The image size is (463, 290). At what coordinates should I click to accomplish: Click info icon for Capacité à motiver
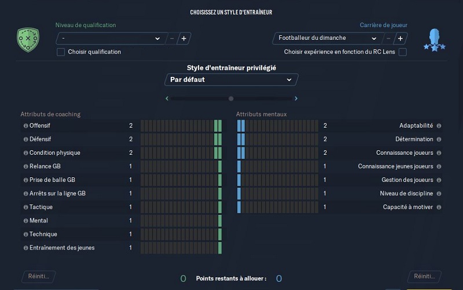(439, 207)
